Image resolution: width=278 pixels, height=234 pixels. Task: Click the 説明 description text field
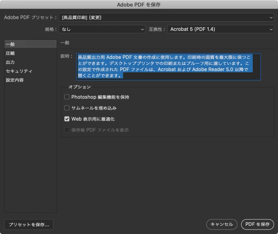[168, 67]
